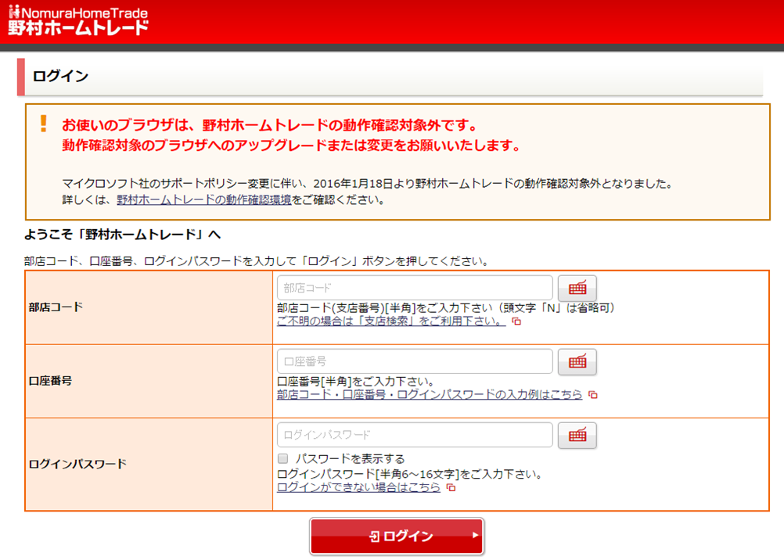Click マイクロソフト社のサポートポリシー notice text
The image size is (784, 560).
pyautogui.click(x=368, y=184)
